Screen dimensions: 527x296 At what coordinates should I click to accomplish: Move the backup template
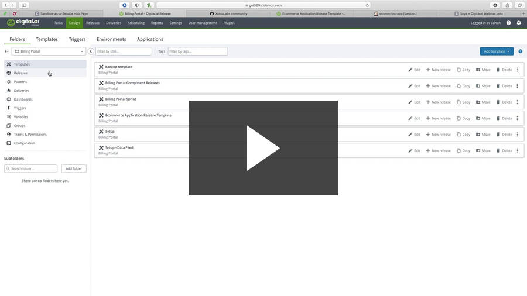[x=483, y=70]
